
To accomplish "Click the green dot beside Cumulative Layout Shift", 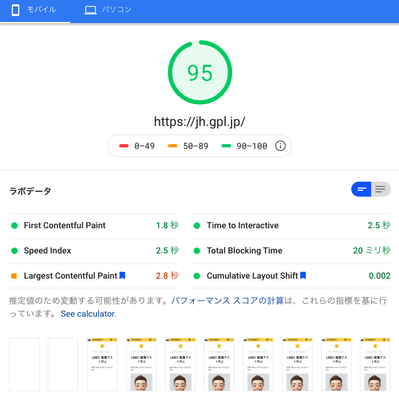I will [x=197, y=276].
